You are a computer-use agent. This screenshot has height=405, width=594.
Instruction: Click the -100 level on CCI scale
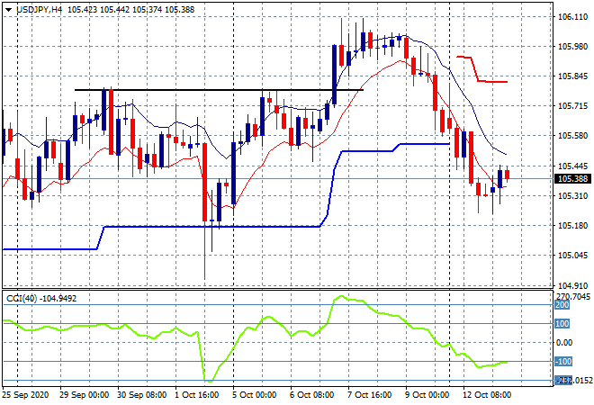click(563, 362)
